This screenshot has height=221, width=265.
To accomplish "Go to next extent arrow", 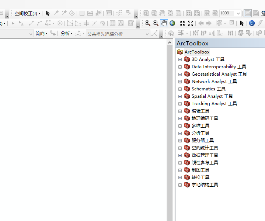I will (209, 23).
